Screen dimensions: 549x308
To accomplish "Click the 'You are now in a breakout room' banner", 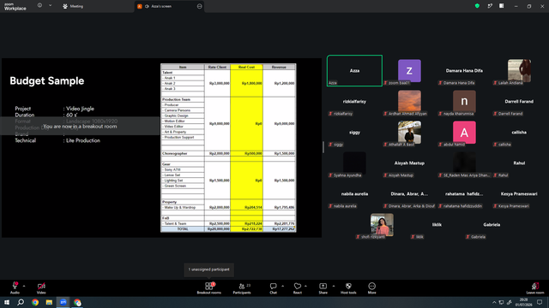I will [x=80, y=126].
